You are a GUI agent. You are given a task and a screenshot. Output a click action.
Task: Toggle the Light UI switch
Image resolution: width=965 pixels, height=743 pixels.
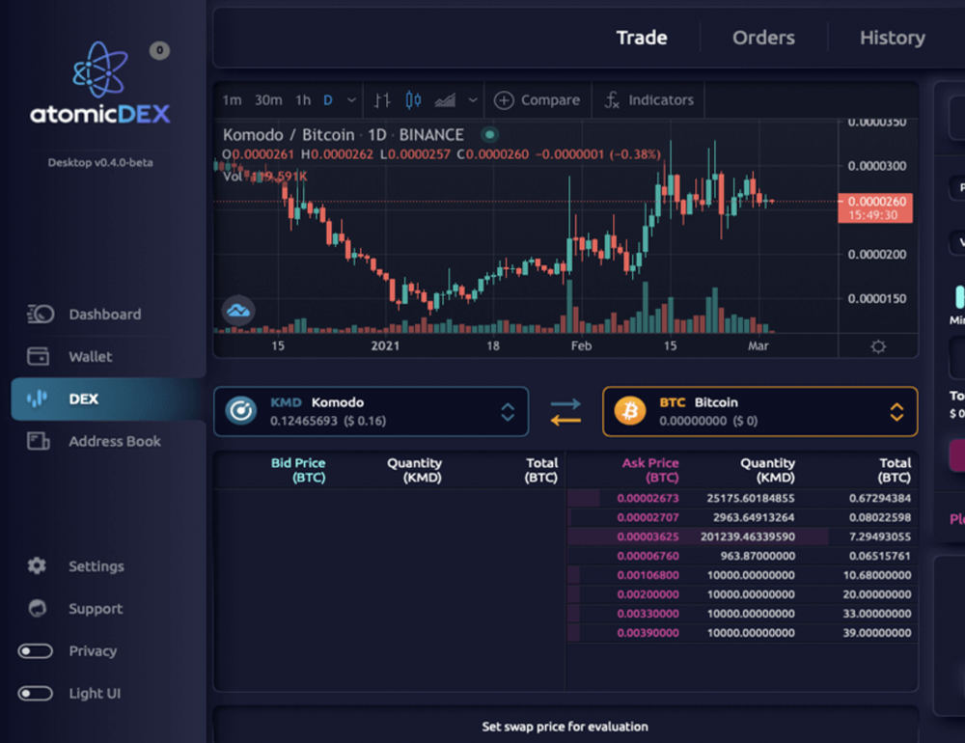tap(35, 693)
